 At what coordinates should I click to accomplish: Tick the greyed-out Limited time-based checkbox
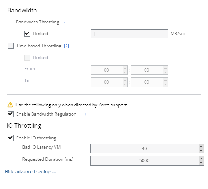tap(27, 58)
